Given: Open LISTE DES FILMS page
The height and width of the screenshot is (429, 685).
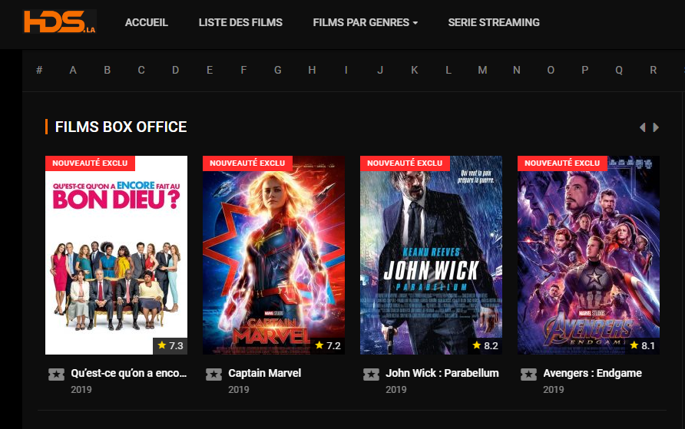Looking at the screenshot, I should pyautogui.click(x=240, y=23).
